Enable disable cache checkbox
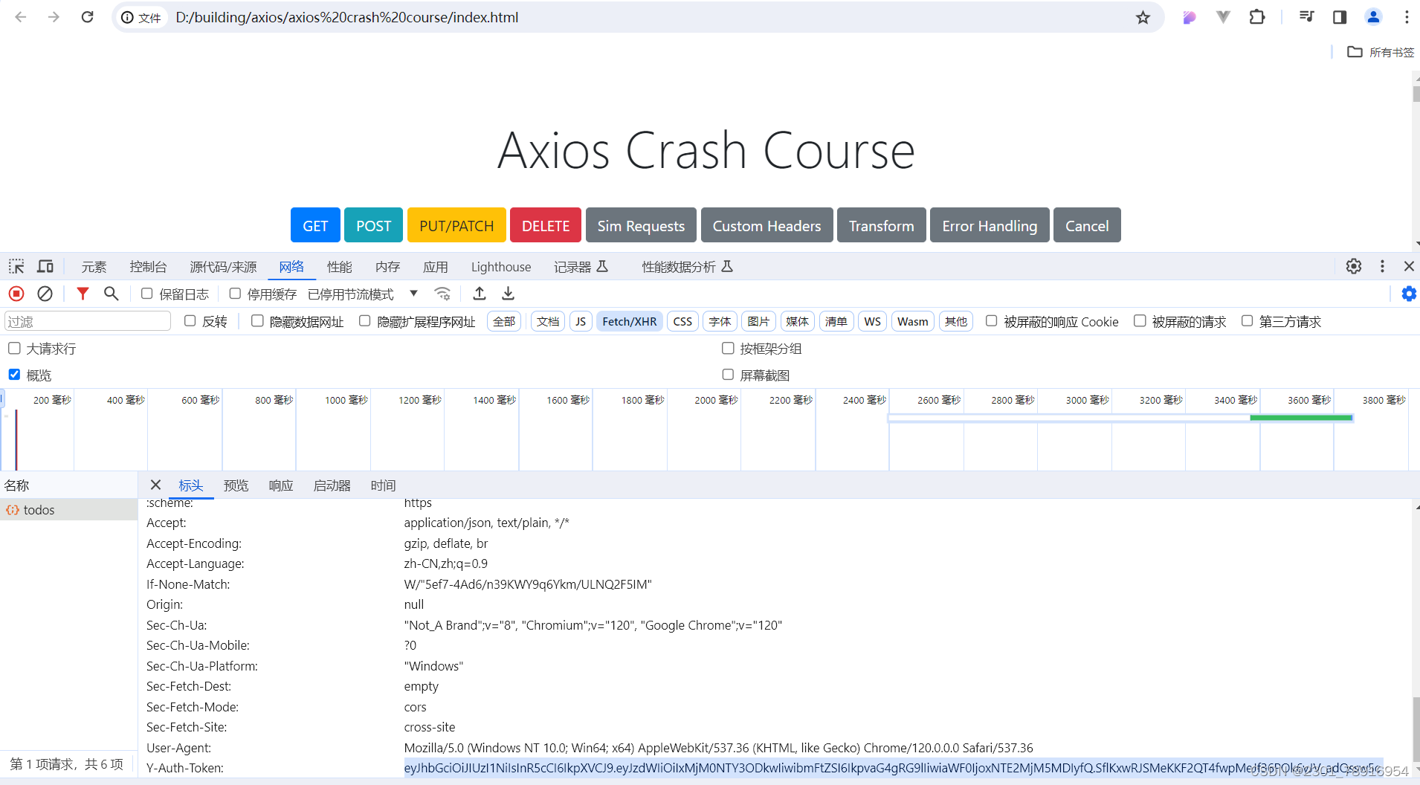This screenshot has height=785, width=1420. coord(235,294)
